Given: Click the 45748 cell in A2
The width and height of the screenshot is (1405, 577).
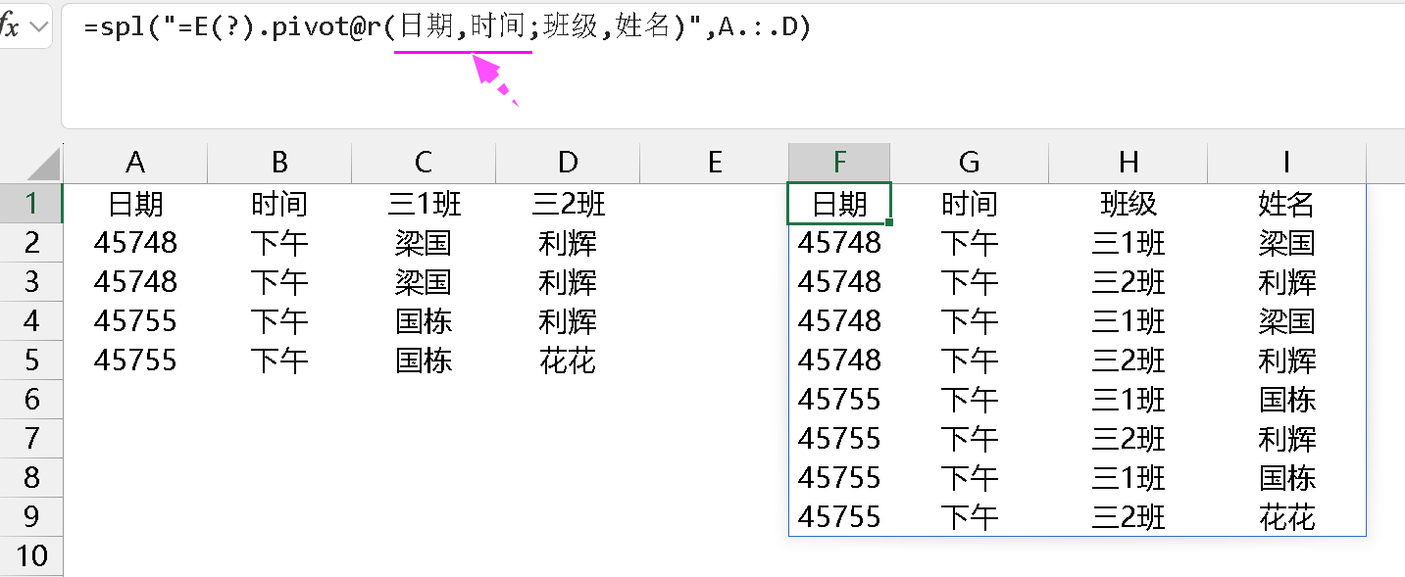Looking at the screenshot, I should point(134,243).
